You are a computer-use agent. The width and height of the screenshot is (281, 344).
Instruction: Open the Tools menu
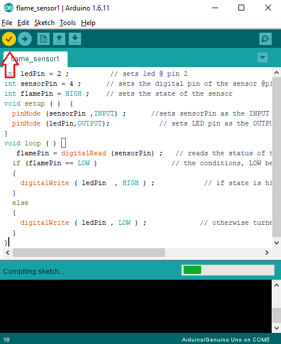[68, 23]
